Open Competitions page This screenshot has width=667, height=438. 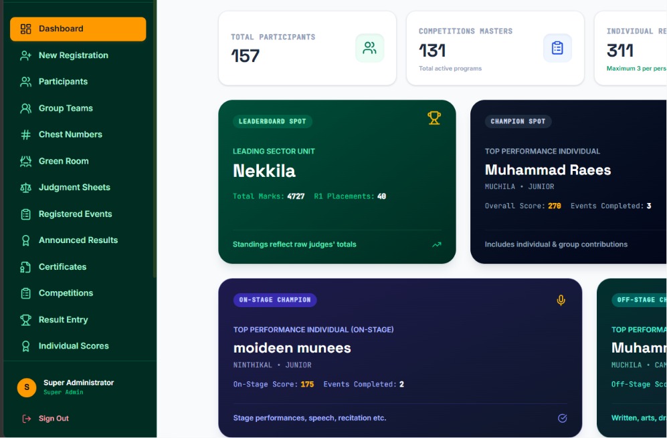(x=78, y=293)
